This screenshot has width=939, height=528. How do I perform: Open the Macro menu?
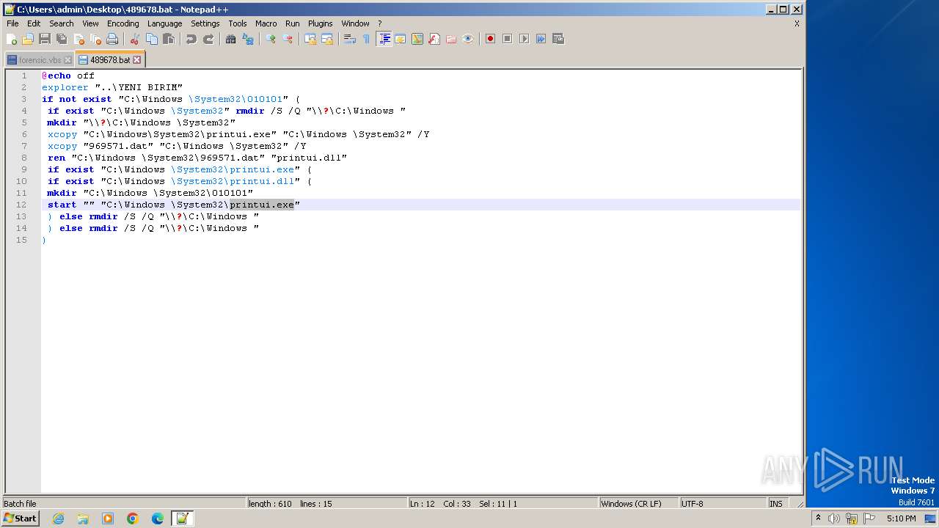266,23
